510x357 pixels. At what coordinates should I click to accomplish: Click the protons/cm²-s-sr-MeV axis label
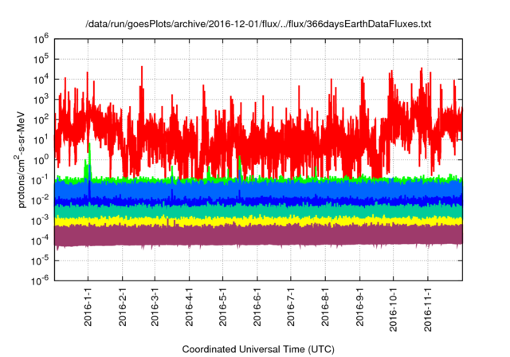pyautogui.click(x=20, y=159)
